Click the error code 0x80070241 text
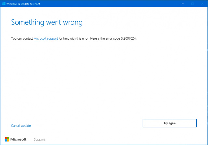The width and height of the screenshot is (208, 145). pyautogui.click(x=129, y=38)
